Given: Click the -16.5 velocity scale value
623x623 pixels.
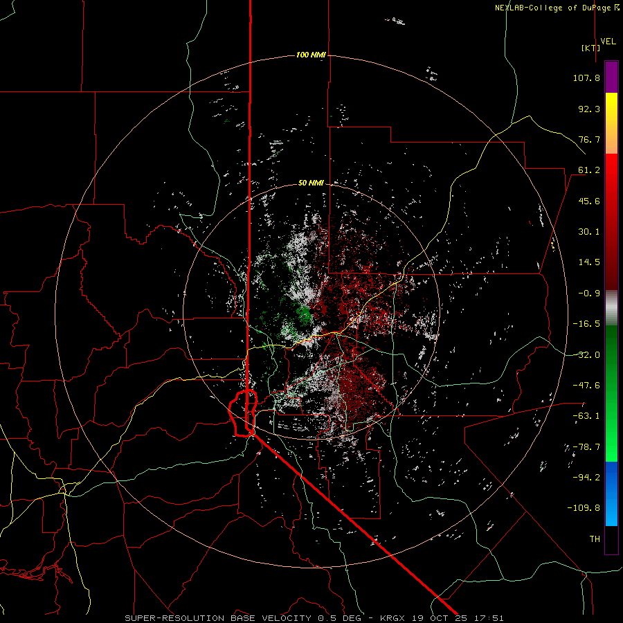Looking at the screenshot, I should click(586, 324).
